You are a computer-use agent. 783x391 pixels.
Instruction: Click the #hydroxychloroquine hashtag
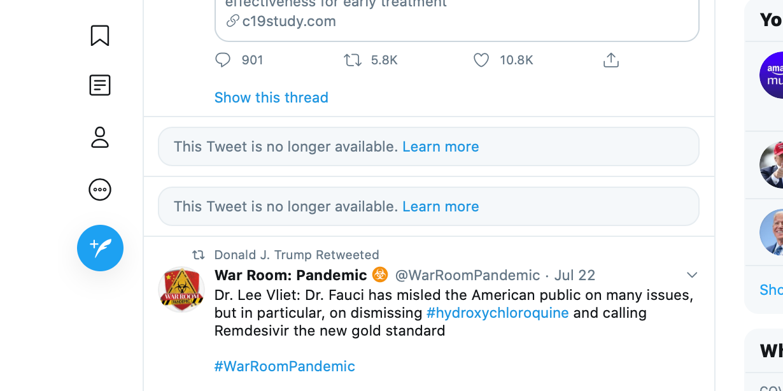497,313
